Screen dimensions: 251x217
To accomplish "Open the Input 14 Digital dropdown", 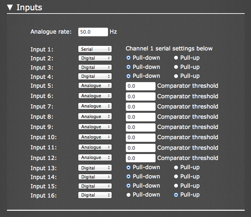I will (x=95, y=177).
